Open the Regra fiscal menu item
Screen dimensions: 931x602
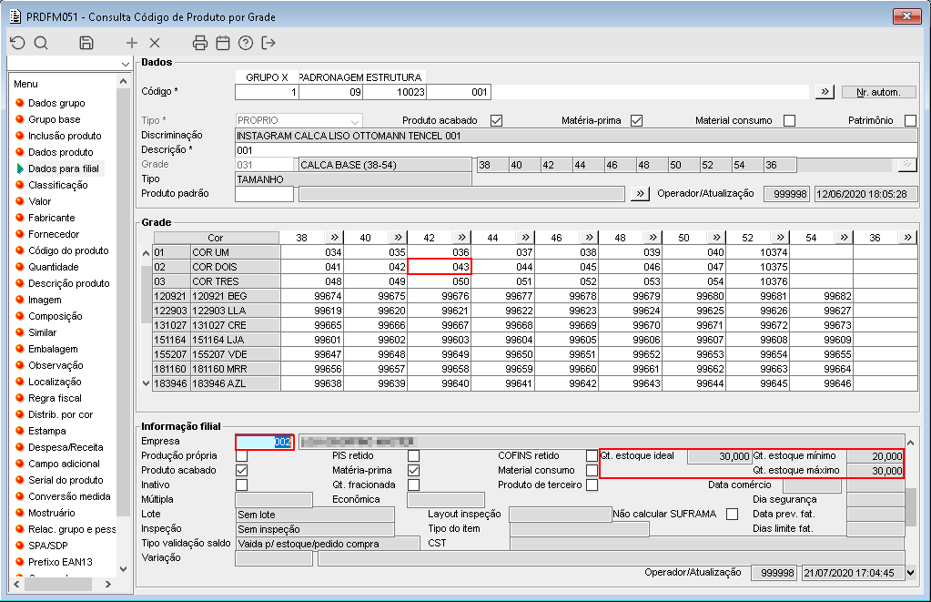coord(55,398)
